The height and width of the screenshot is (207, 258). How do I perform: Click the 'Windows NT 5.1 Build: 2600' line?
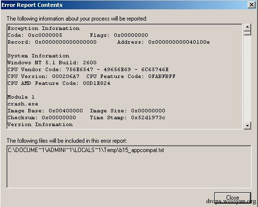52,63
